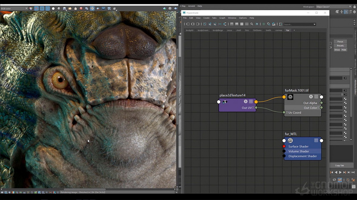The image size is (357, 200).
Task: Open Hypershade Create menu
Action: click(x=206, y=18)
